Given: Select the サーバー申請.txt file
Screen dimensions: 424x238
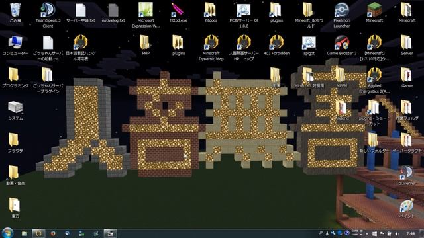Looking at the screenshot, I should point(81,12).
